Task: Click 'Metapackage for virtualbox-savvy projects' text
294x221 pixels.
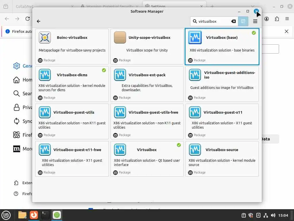Action: pos(72,50)
